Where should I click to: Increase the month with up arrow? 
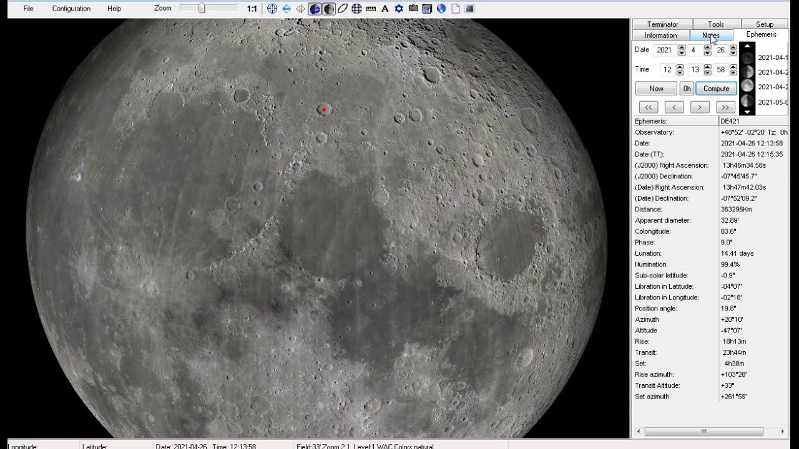(x=707, y=47)
